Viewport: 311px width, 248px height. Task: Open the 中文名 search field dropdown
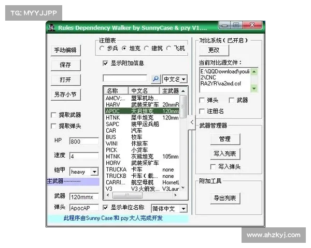[x=183, y=80]
